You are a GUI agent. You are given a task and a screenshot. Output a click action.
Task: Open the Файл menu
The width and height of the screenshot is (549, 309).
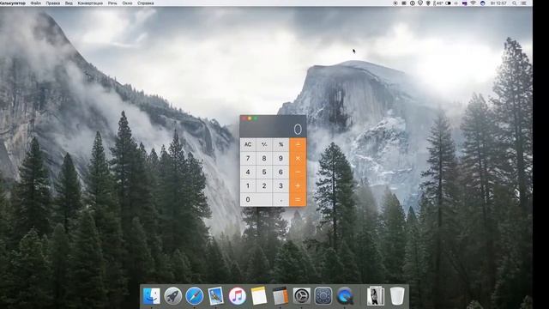point(35,3)
